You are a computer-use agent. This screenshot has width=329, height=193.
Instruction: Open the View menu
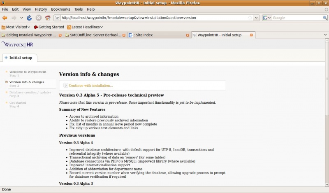pos(27,9)
